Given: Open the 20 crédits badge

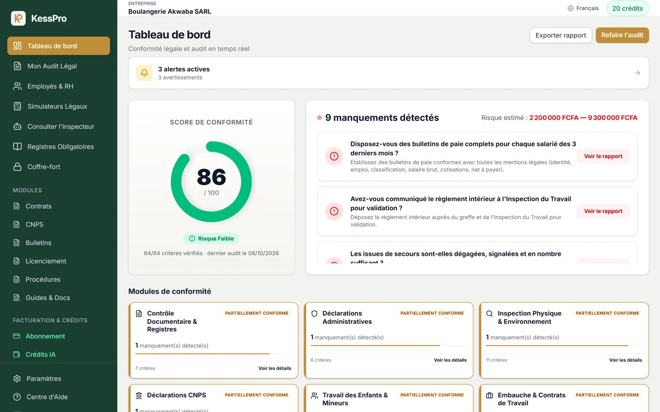Looking at the screenshot, I should coord(627,8).
